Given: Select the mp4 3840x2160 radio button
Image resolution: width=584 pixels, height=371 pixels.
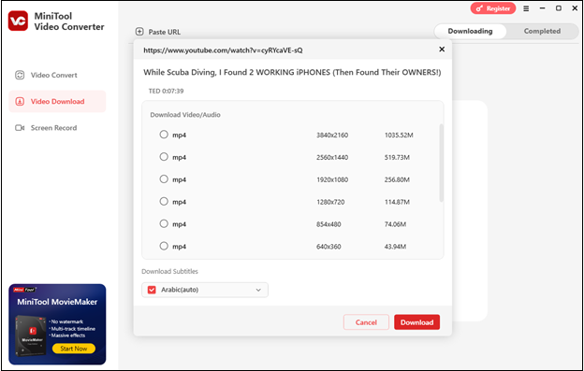Looking at the screenshot, I should coord(164,135).
